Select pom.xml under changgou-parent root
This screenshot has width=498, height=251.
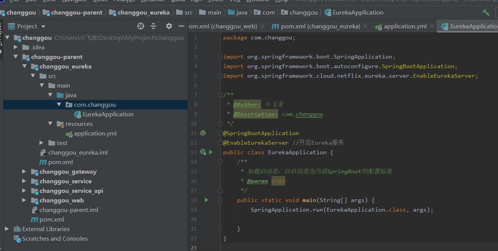[48, 219]
